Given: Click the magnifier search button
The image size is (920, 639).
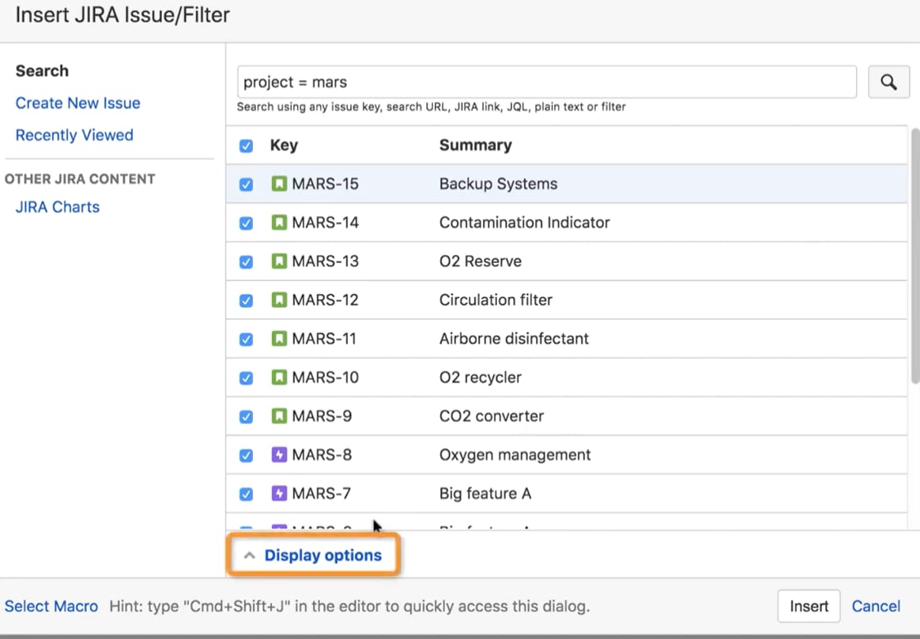Looking at the screenshot, I should (888, 82).
